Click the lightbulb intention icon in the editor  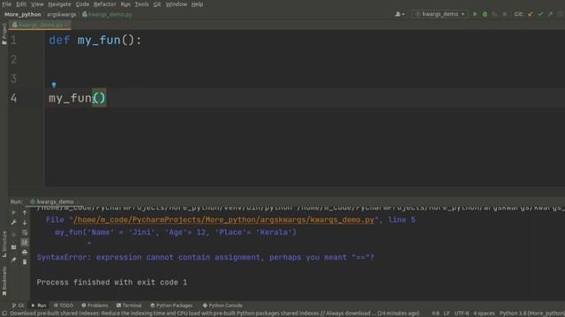click(54, 85)
